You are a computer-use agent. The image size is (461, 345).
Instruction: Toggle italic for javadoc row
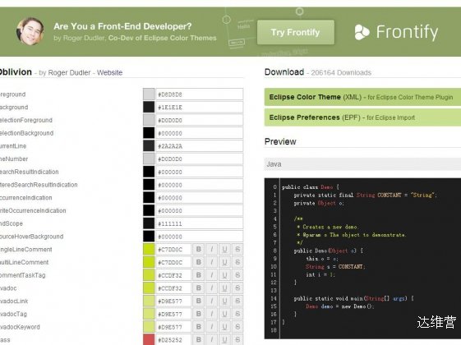click(211, 288)
